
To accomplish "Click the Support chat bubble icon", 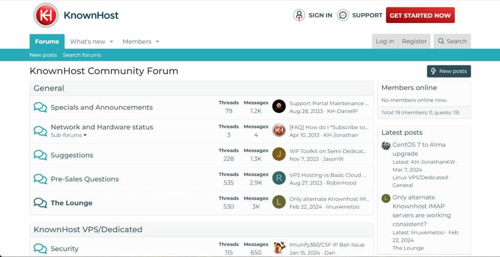I will coord(343,15).
